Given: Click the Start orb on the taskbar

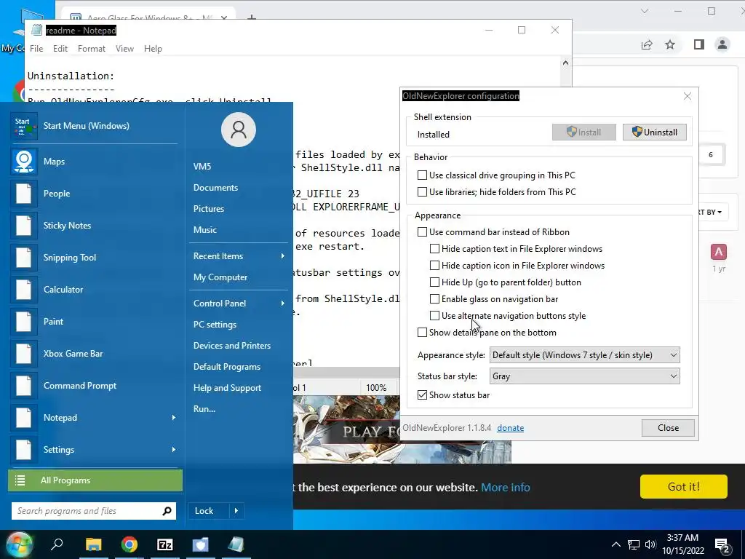Looking at the screenshot, I should (x=18, y=544).
